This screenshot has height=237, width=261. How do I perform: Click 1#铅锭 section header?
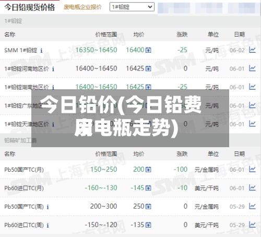tap(13, 21)
